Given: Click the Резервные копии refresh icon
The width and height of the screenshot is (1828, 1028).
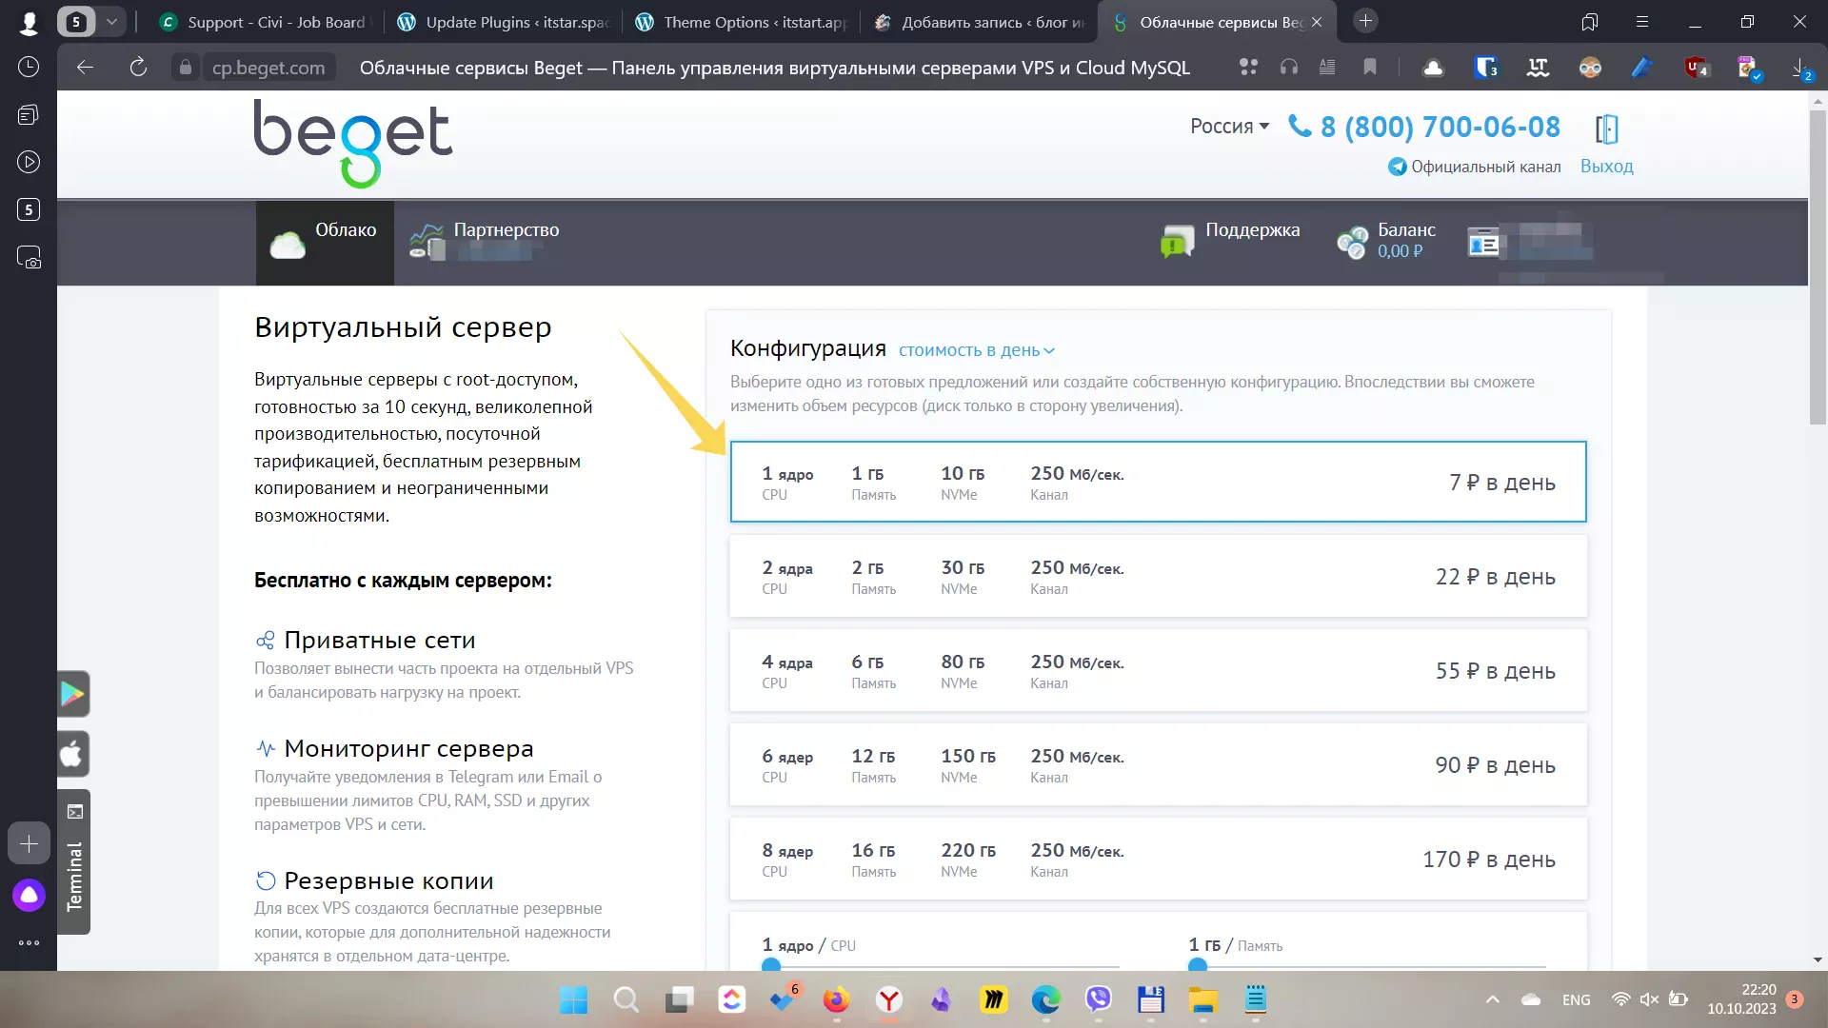Looking at the screenshot, I should click(266, 880).
